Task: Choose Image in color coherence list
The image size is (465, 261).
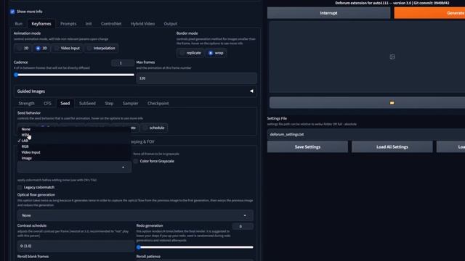Action: tap(74, 158)
